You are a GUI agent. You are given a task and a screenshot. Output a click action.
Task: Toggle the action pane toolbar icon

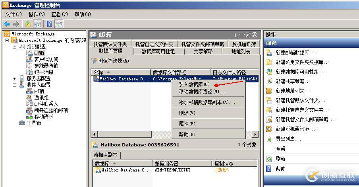tap(59, 24)
